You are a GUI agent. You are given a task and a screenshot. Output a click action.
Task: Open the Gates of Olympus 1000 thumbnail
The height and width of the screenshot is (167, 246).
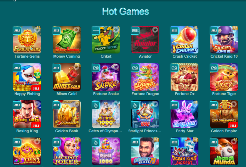pyautogui.click(x=106, y=114)
